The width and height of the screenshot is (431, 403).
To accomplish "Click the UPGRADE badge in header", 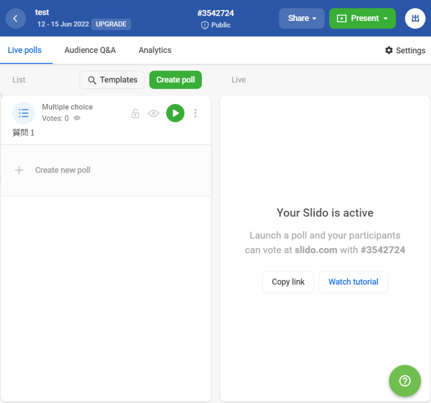I will pos(111,24).
